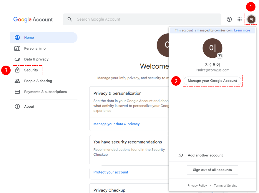Click the add person icon in the popup
The height and width of the screenshot is (193, 259).
[181, 155]
